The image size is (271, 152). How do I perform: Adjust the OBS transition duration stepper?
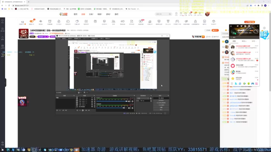tap(151, 101)
